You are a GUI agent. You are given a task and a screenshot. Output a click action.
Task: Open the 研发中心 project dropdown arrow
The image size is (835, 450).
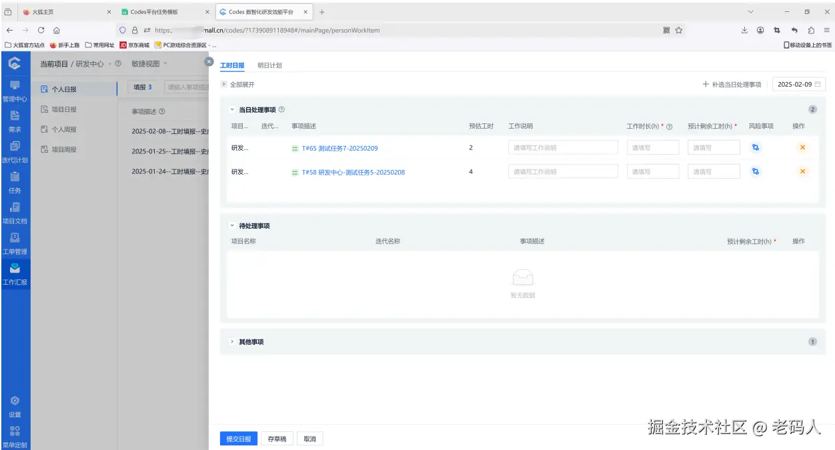[x=109, y=64]
